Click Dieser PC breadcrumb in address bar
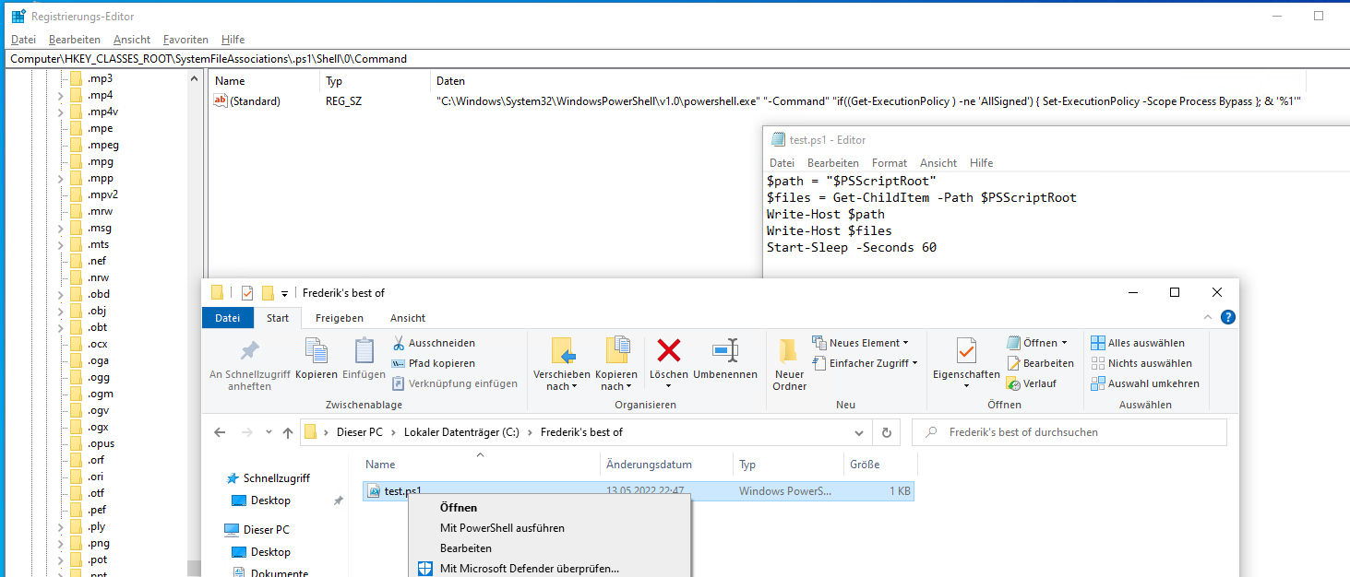The height and width of the screenshot is (577, 1350). coord(361,431)
